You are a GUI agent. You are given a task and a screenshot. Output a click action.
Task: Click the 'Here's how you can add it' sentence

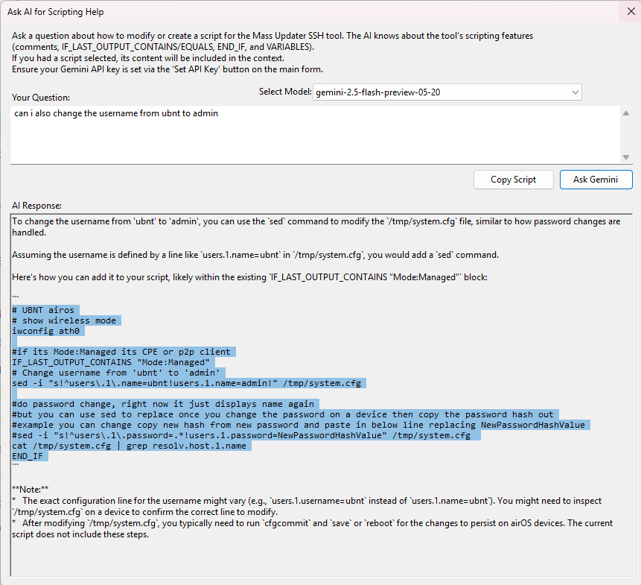click(x=249, y=277)
